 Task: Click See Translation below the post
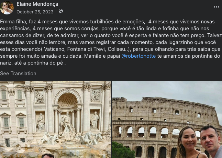point(18,74)
